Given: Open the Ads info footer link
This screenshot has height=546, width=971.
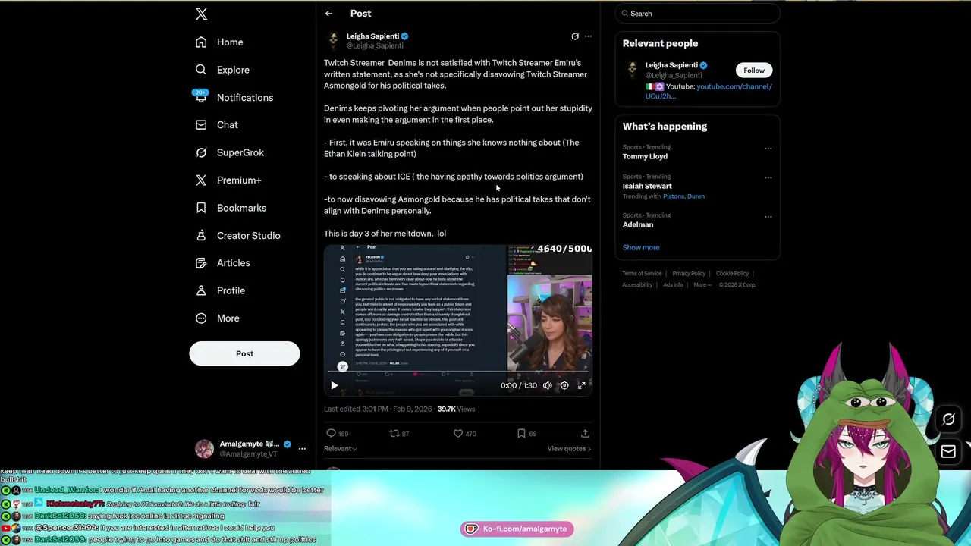Looking at the screenshot, I should click(x=673, y=285).
